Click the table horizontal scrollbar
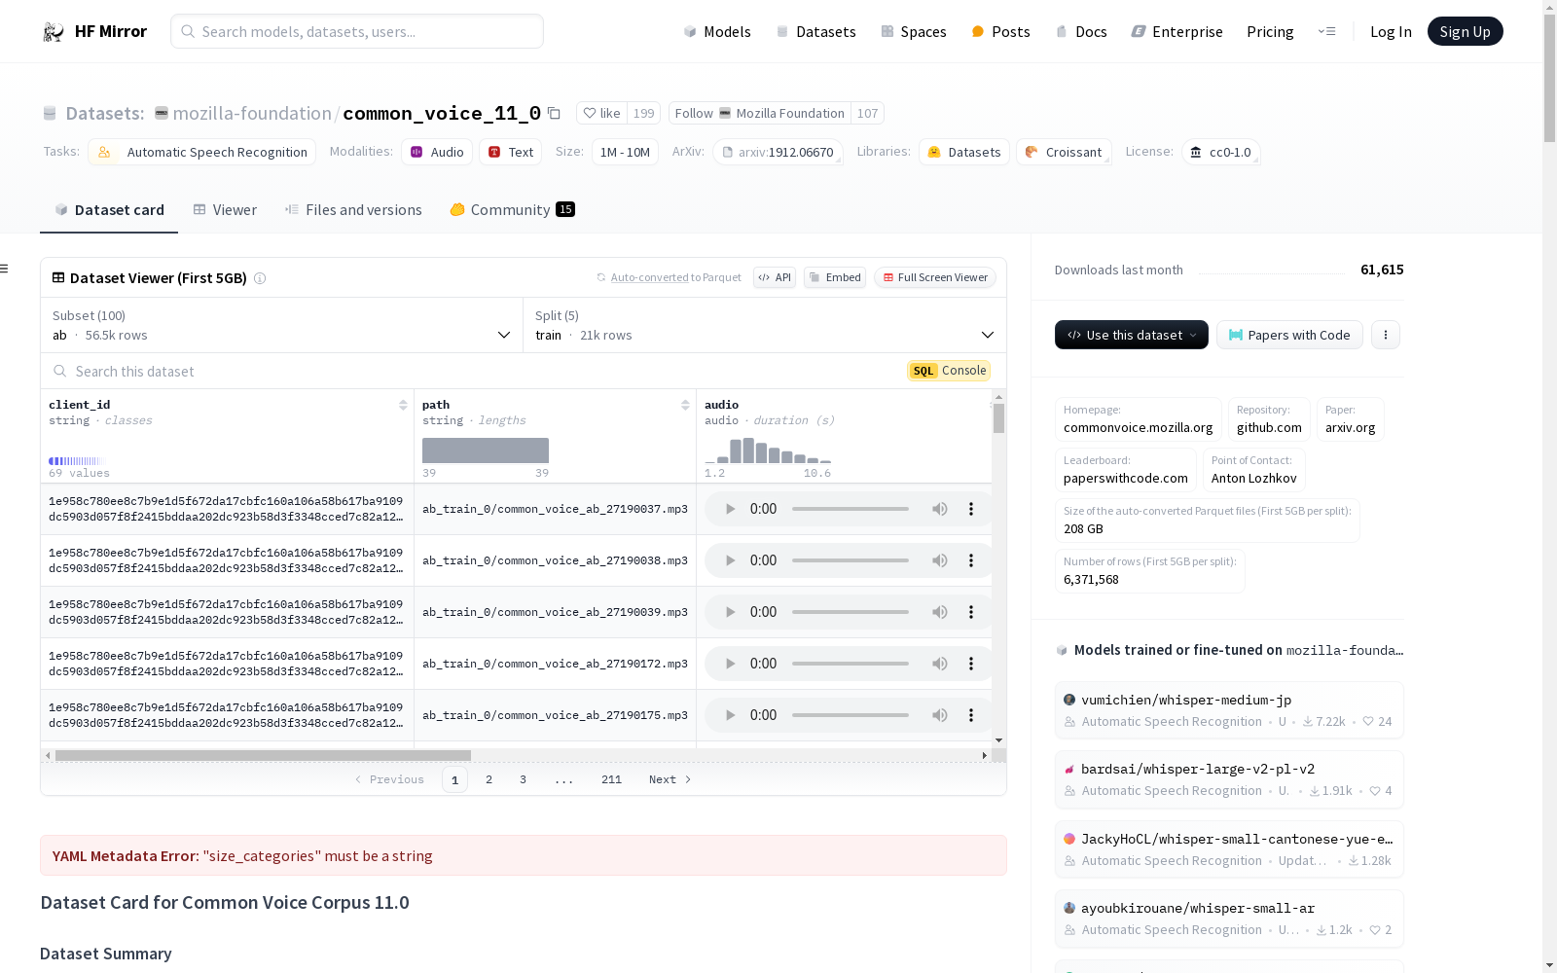The width and height of the screenshot is (1557, 973). click(263, 755)
